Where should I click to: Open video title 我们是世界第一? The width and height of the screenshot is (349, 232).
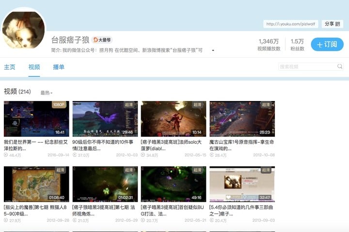36,145
